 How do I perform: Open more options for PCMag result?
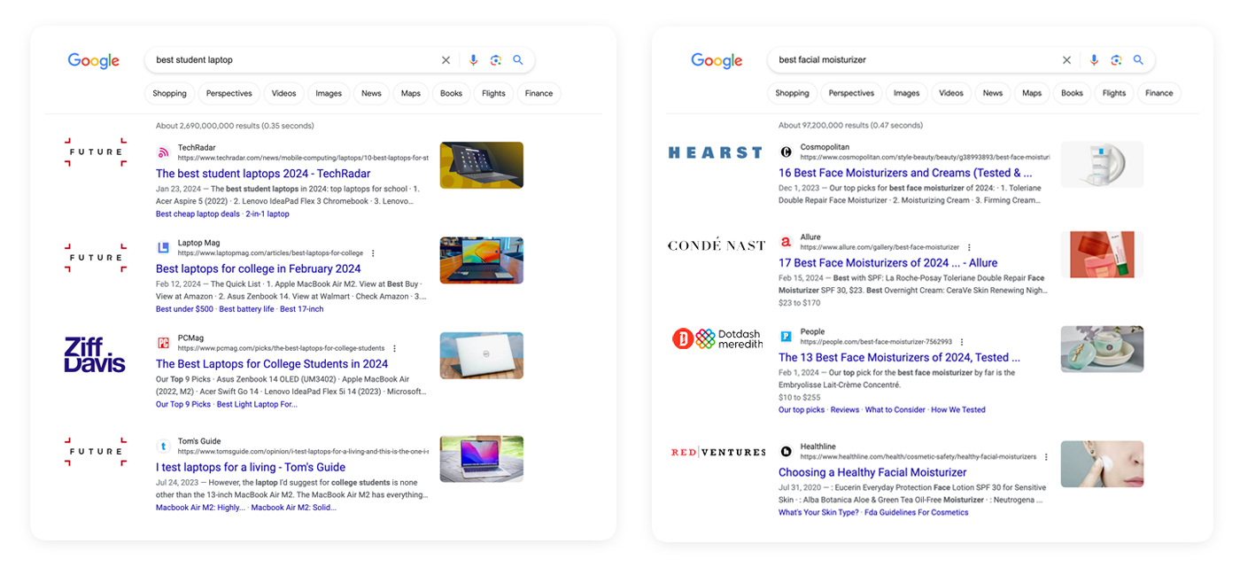[x=394, y=349]
